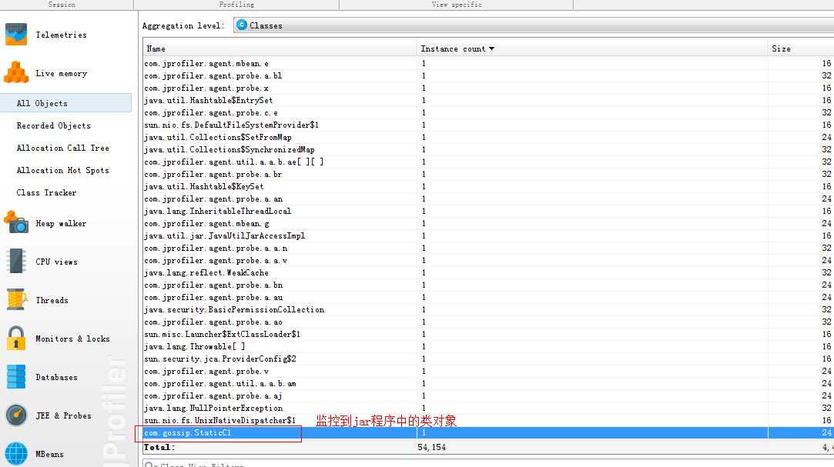
Task: Select row java.util.Hashtable$KeySet
Action: pos(488,186)
